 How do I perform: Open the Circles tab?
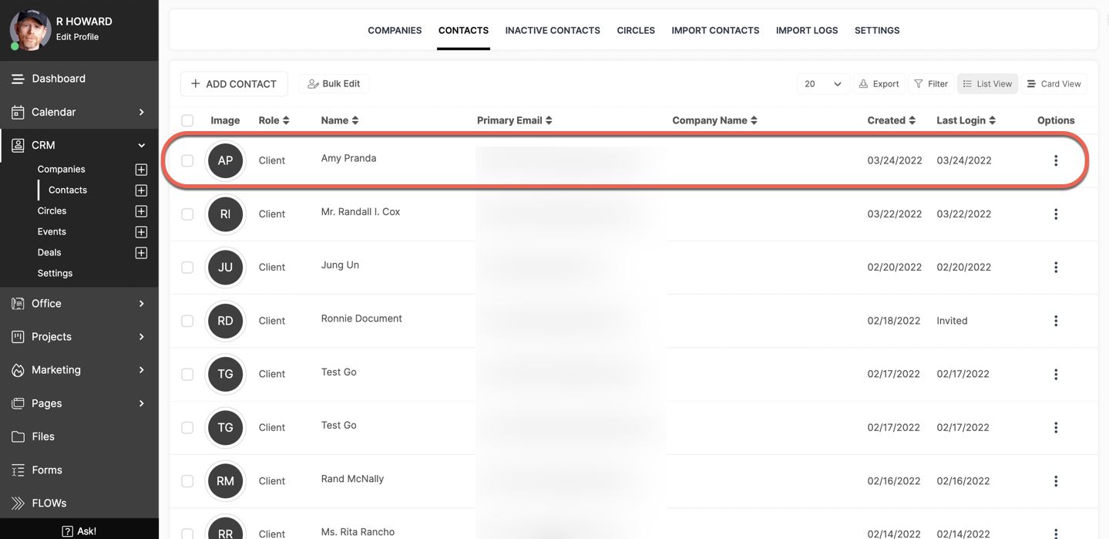(636, 31)
